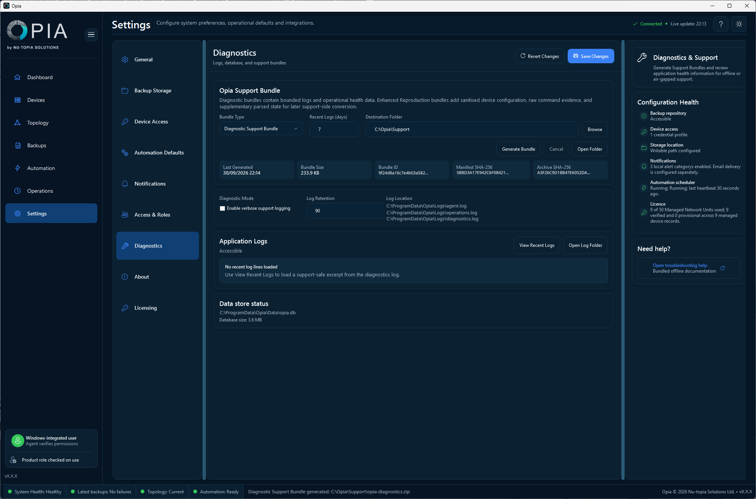Open the Licensing settings tab

[x=158, y=308]
